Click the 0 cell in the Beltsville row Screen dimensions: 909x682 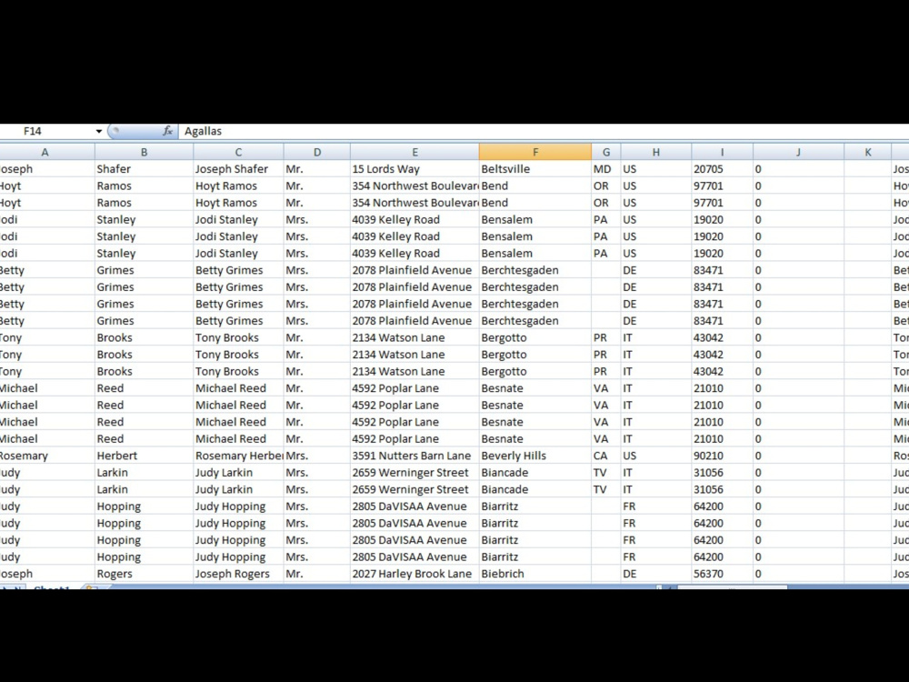click(798, 169)
